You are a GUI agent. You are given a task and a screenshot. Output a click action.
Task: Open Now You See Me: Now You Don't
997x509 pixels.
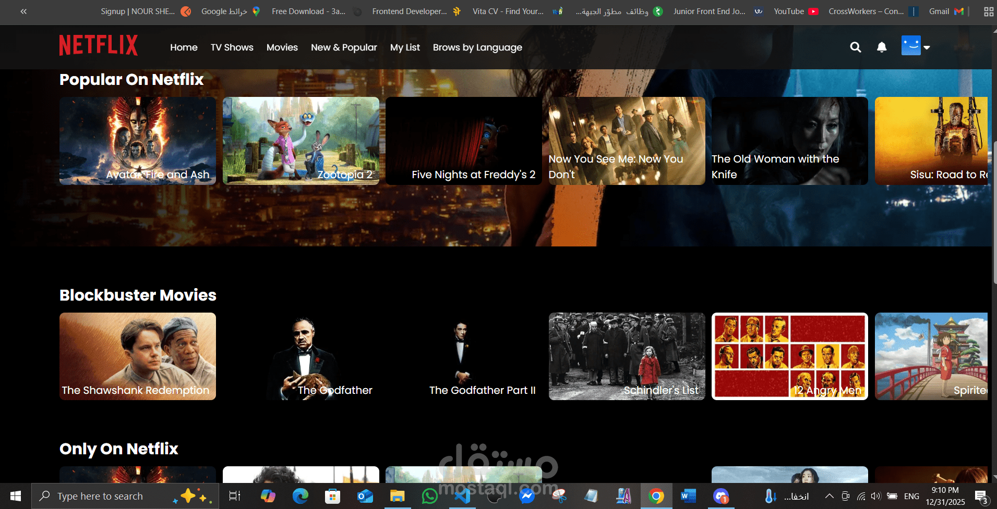(627, 141)
